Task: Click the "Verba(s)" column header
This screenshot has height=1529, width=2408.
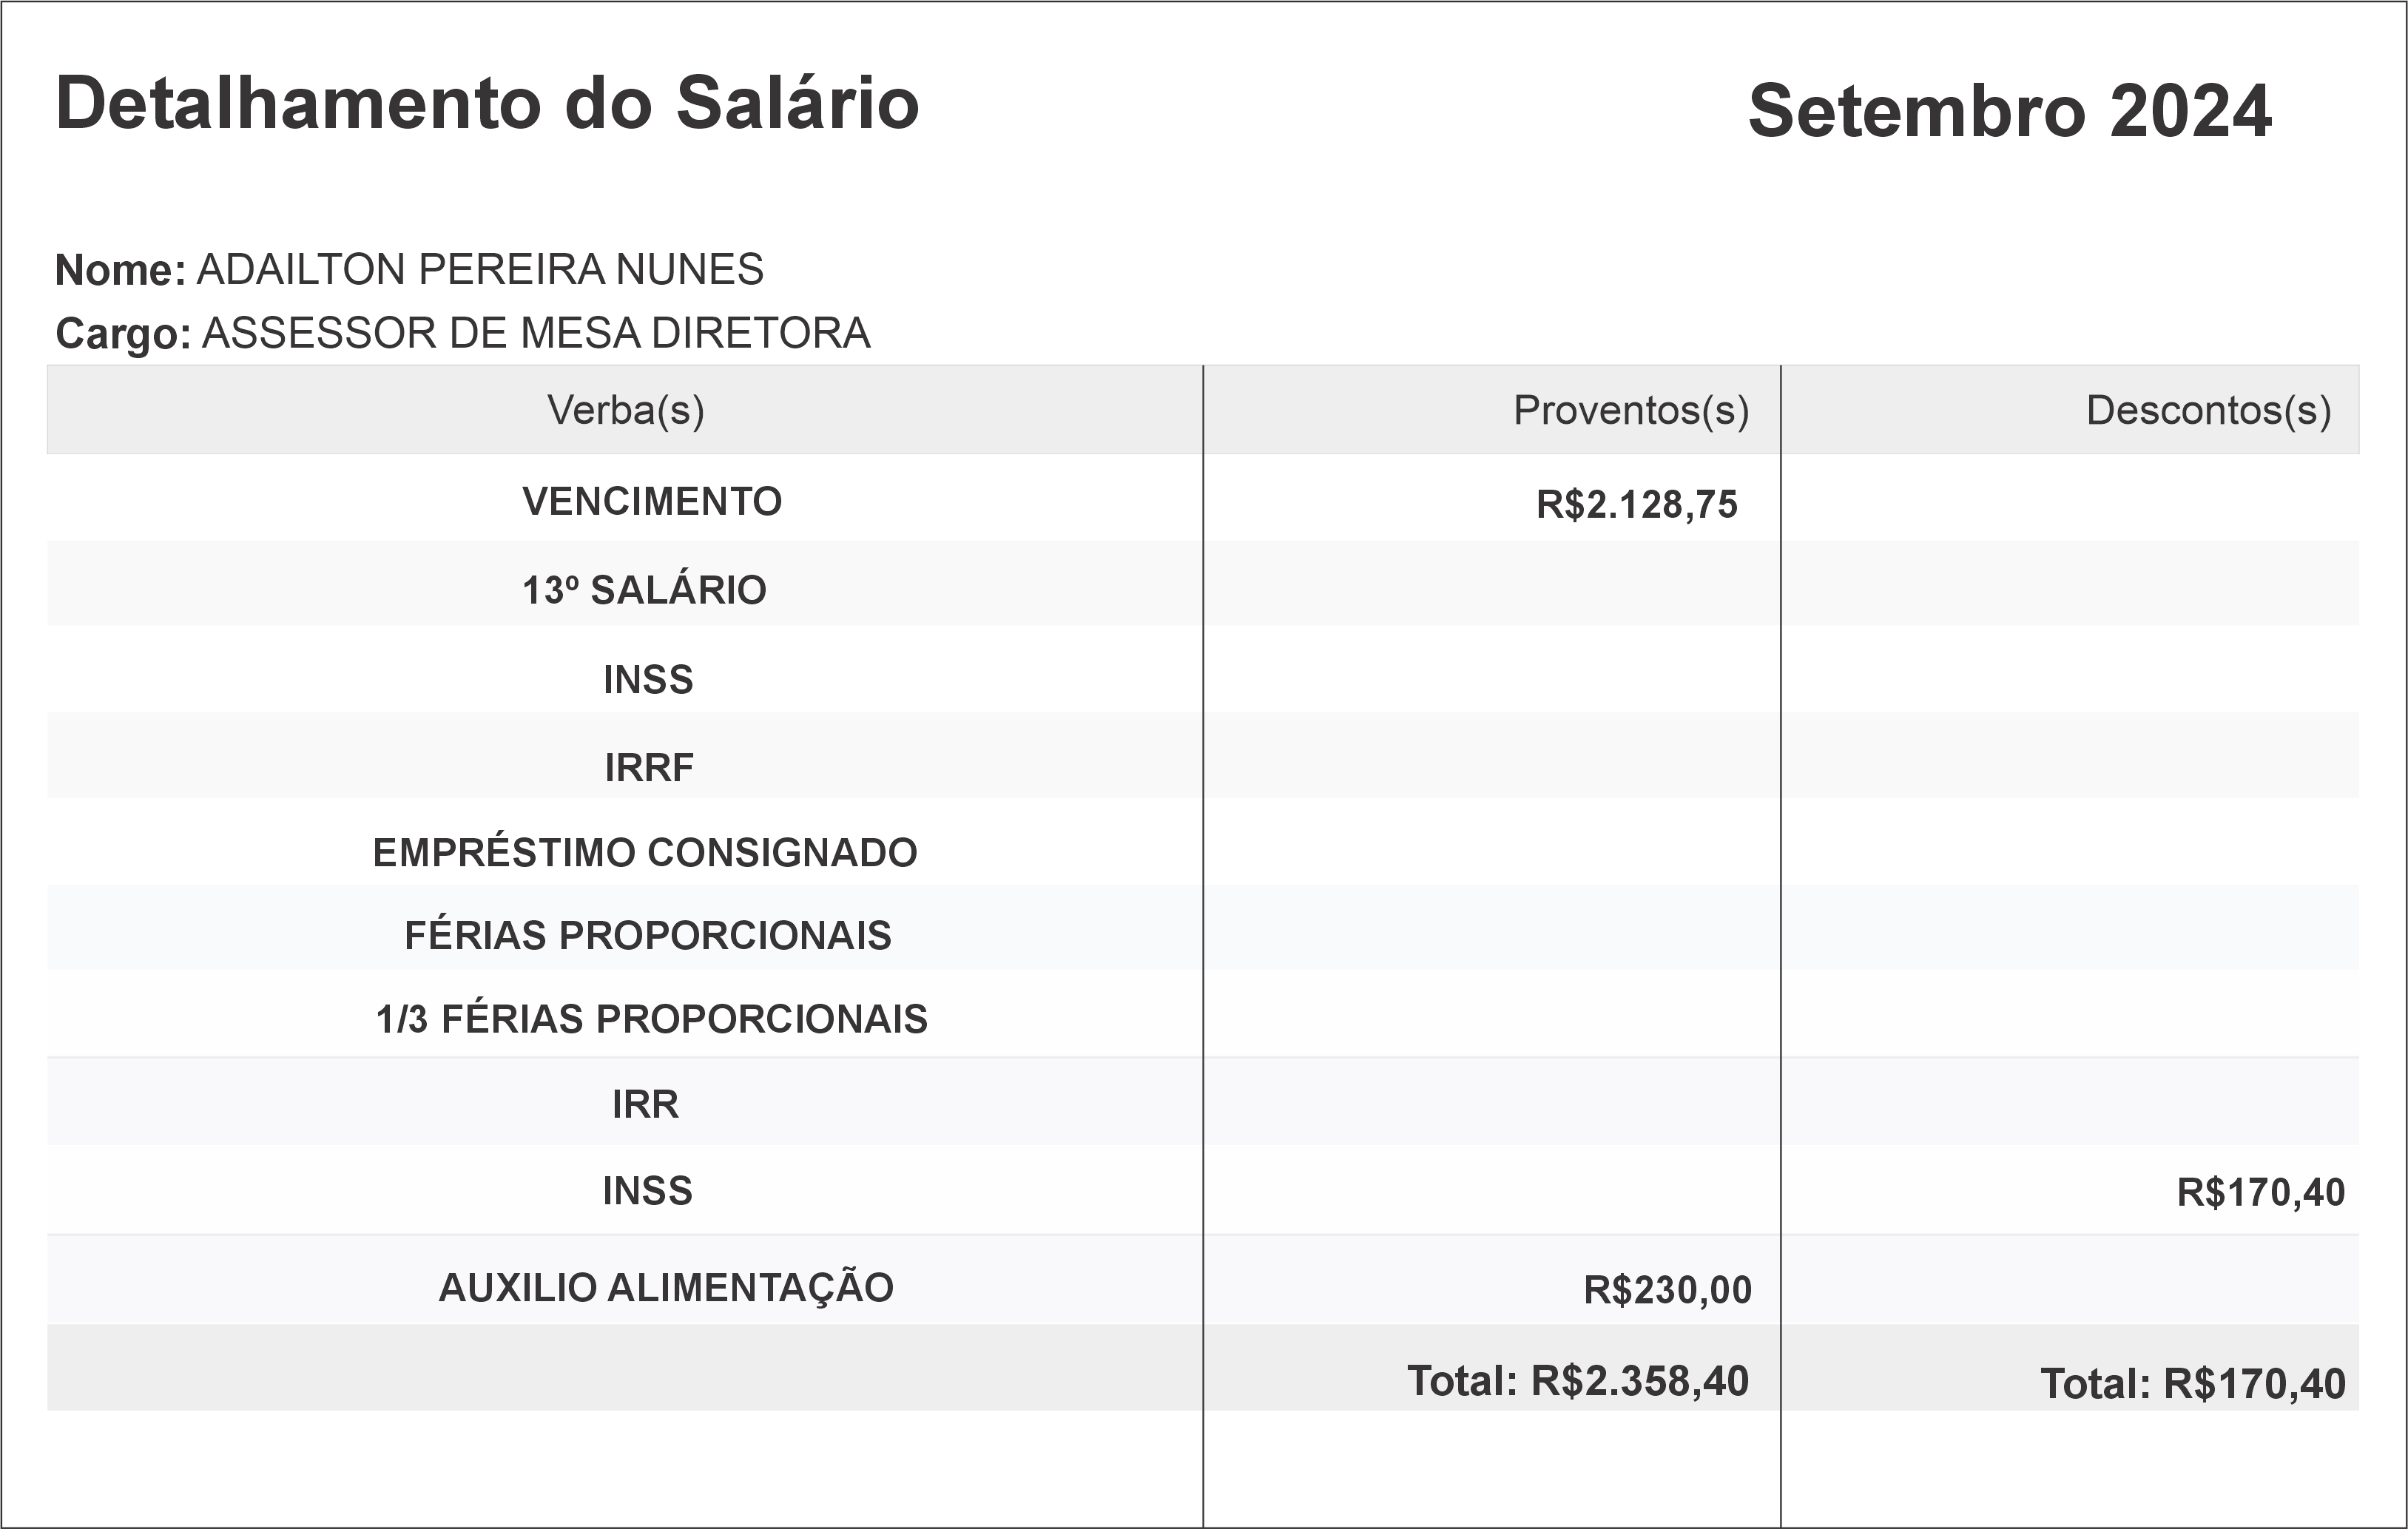Action: [x=625, y=410]
